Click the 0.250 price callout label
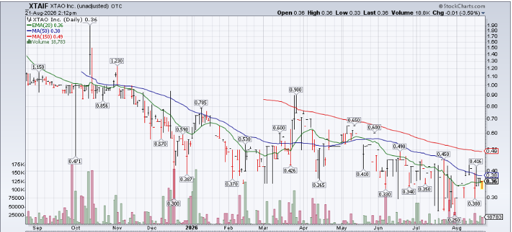512x232 pixels. pyautogui.click(x=453, y=220)
